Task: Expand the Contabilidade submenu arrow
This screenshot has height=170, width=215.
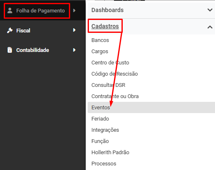Action: [x=74, y=50]
